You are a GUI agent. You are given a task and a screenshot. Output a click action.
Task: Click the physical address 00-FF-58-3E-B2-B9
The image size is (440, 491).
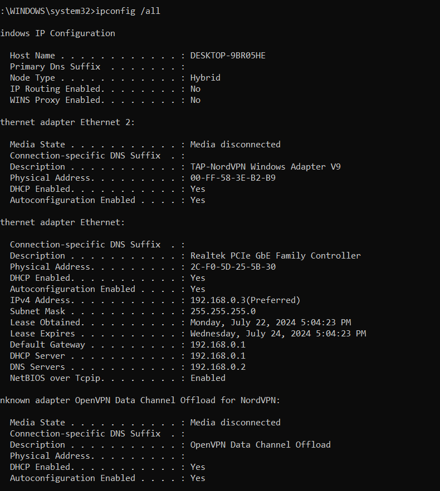click(x=233, y=178)
